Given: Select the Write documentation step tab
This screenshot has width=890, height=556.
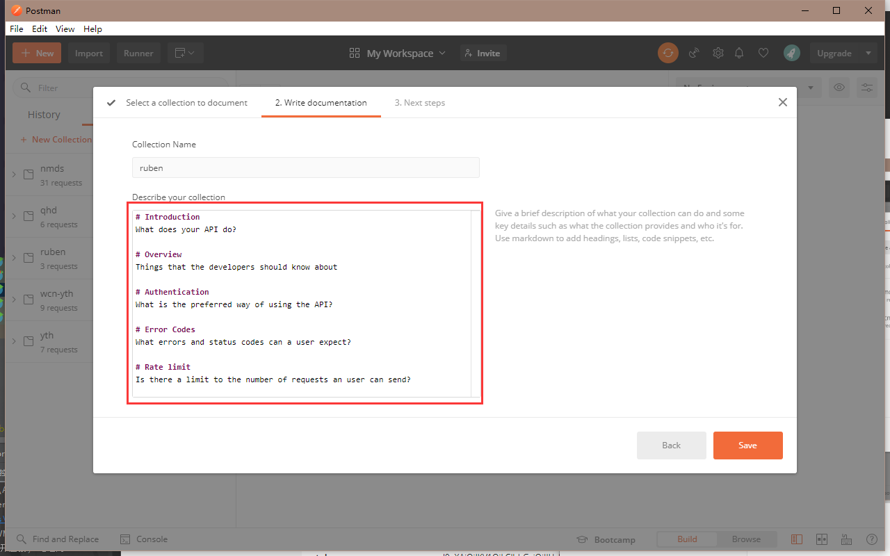Looking at the screenshot, I should (x=321, y=102).
